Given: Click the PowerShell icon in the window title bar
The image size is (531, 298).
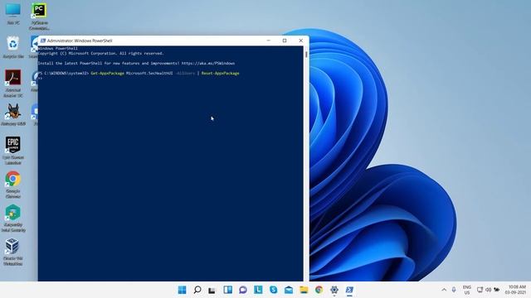Looking at the screenshot, I should (43, 41).
